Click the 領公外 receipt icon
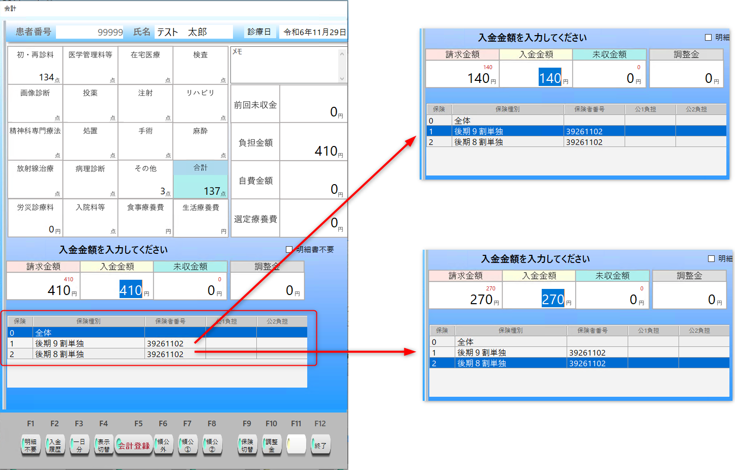735x470 pixels. tap(163, 445)
